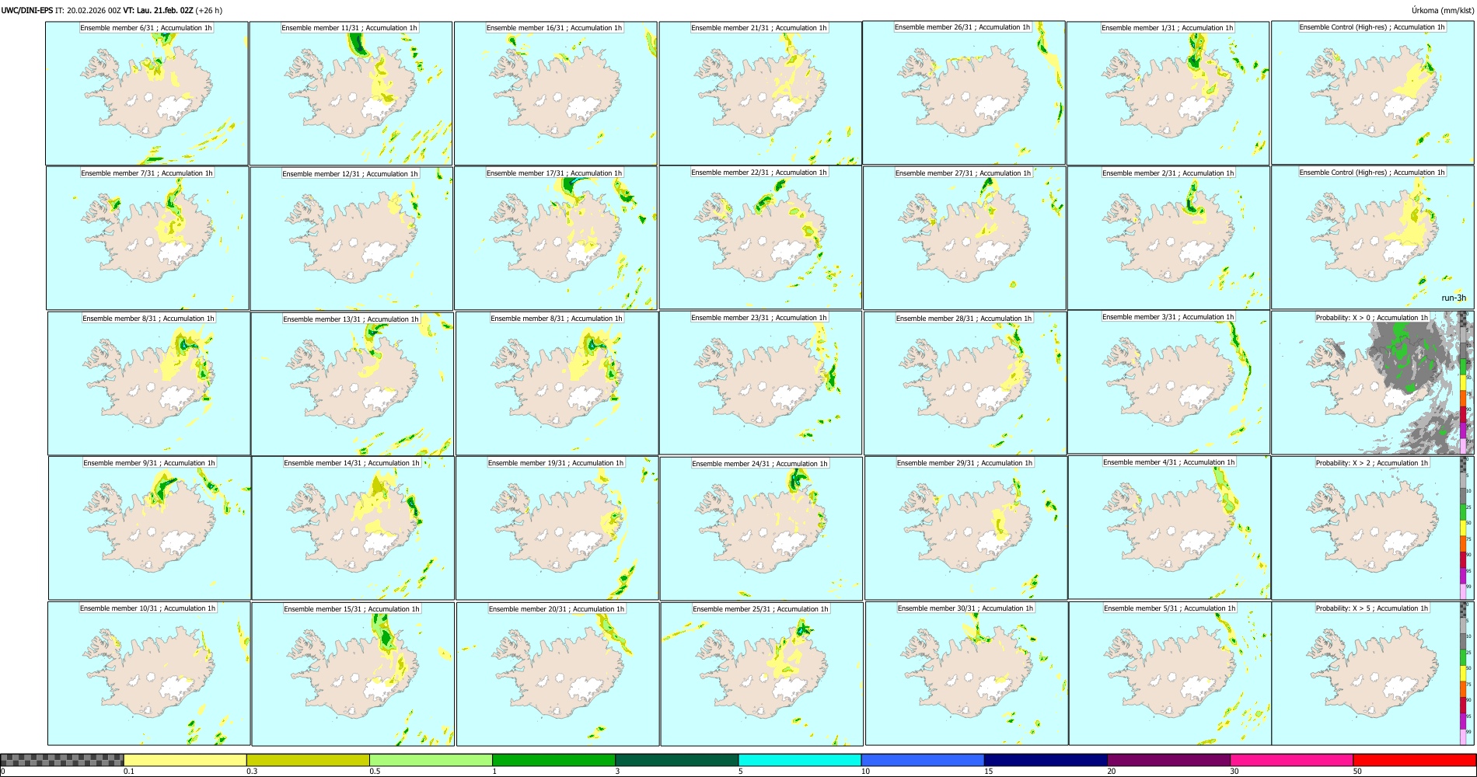Choose the Ensemble member 22/31 map
Screen dimensions: 1477x777
(760, 238)
